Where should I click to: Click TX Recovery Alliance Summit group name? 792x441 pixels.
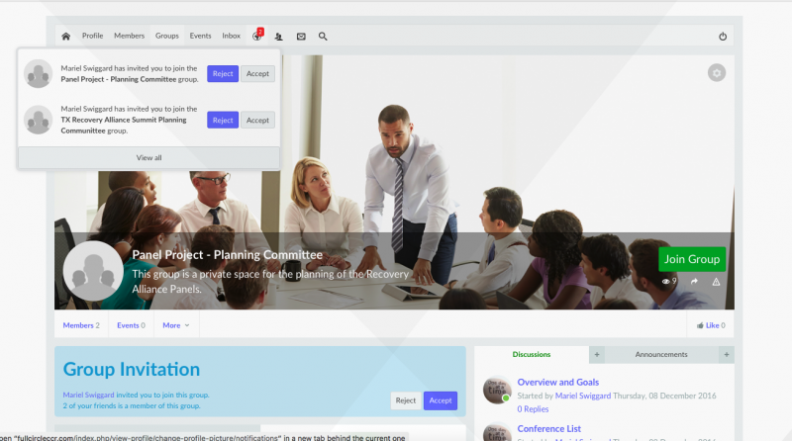click(x=124, y=126)
